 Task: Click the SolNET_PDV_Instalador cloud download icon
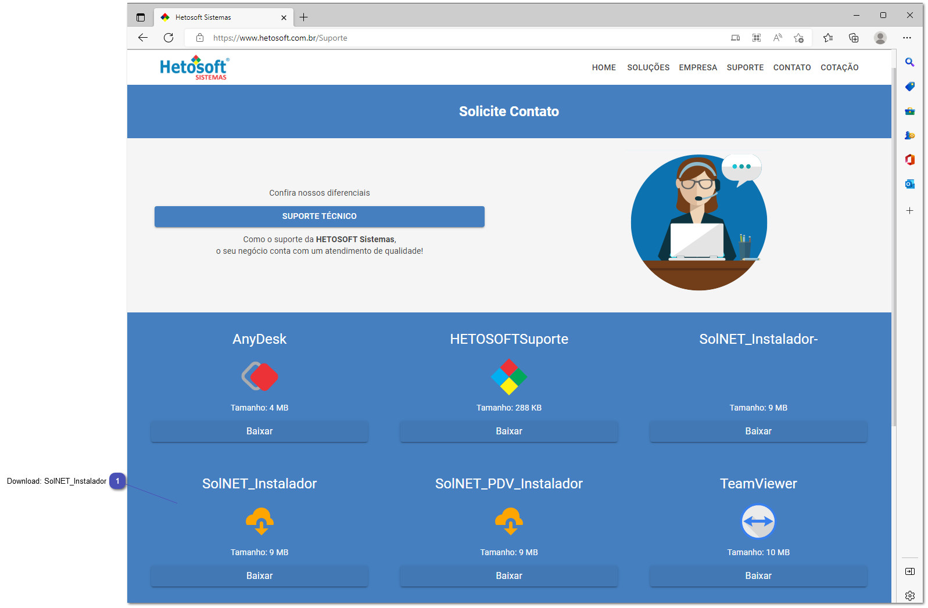509,521
